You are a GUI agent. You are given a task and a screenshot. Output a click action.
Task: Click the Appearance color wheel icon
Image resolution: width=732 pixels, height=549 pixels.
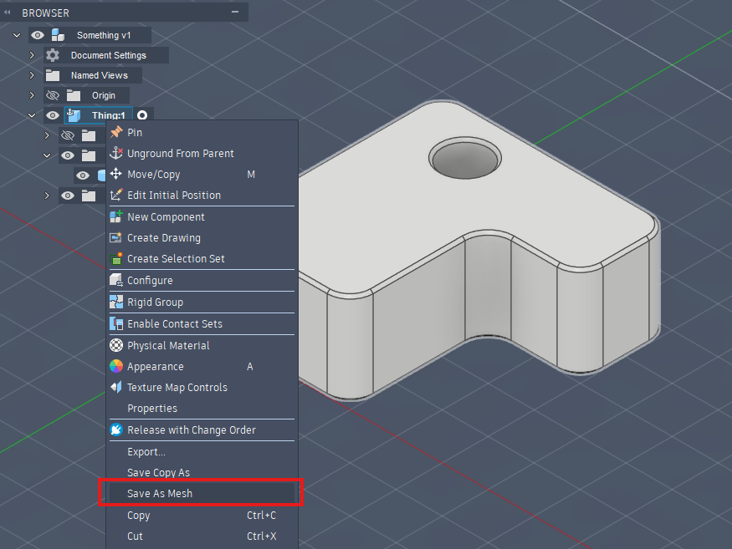(116, 366)
